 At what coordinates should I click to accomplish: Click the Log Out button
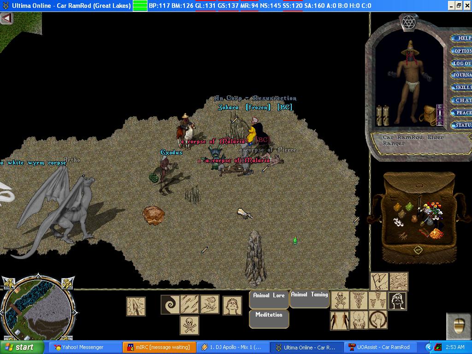(x=461, y=63)
